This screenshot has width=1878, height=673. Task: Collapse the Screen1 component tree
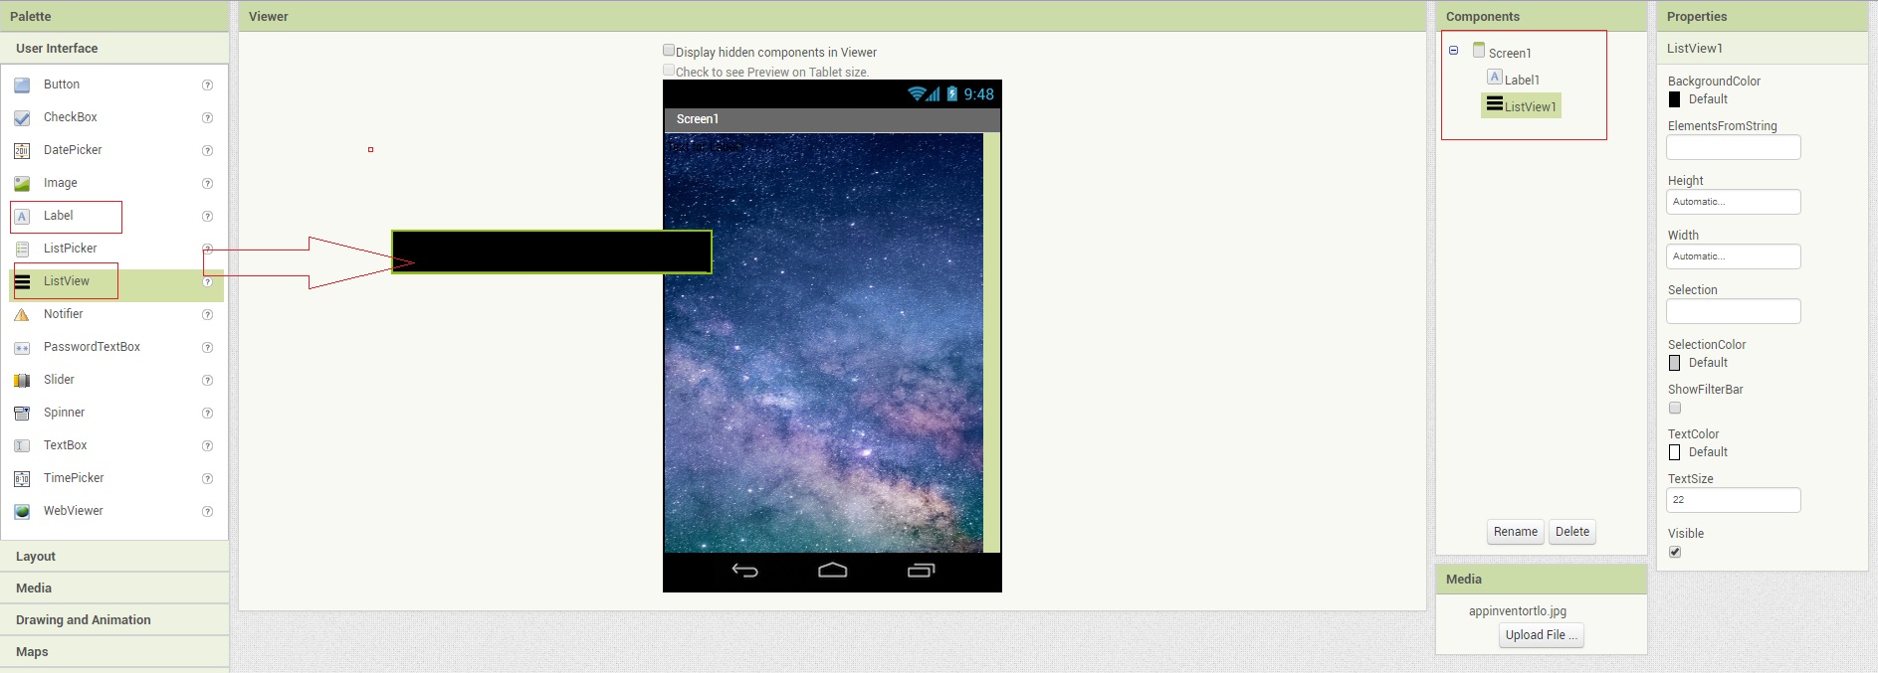[x=1453, y=51]
